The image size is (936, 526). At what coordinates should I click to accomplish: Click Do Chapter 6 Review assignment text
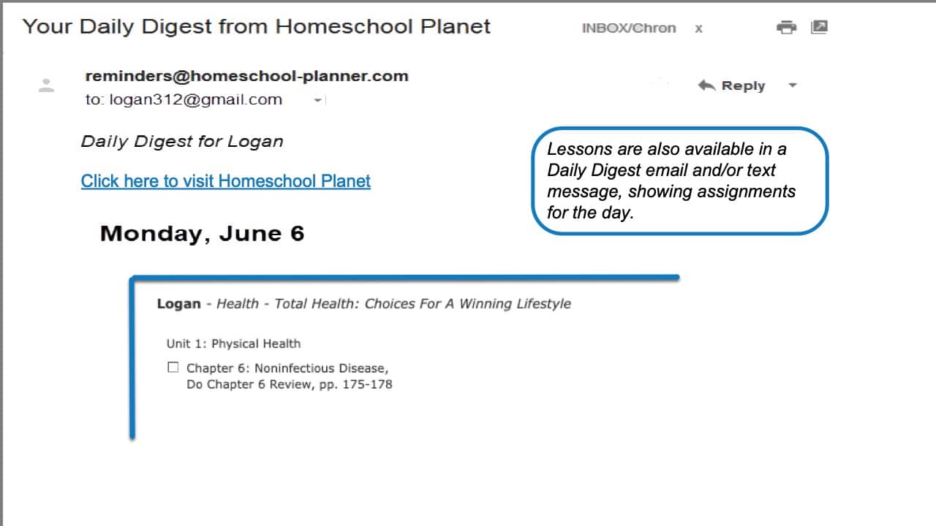tap(290, 384)
